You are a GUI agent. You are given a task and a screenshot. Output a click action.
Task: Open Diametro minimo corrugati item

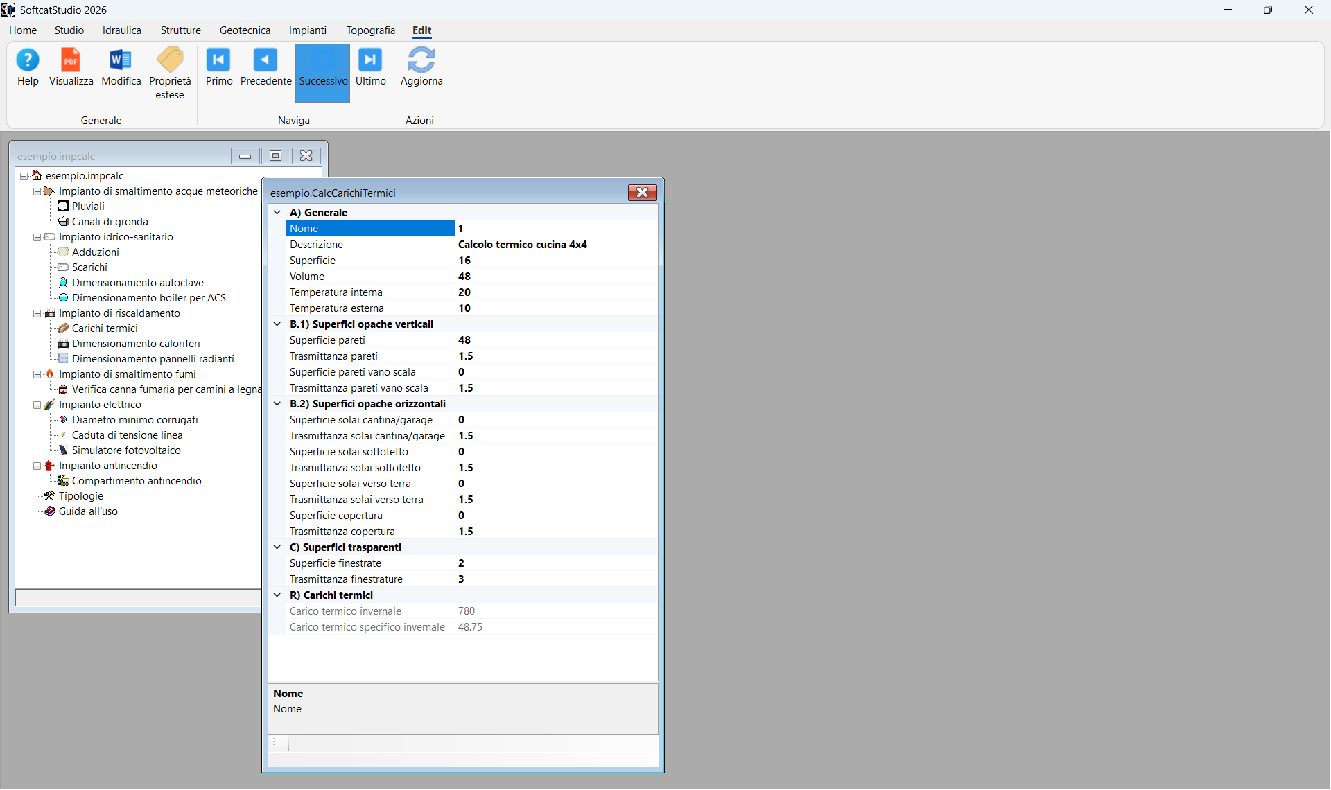134,420
